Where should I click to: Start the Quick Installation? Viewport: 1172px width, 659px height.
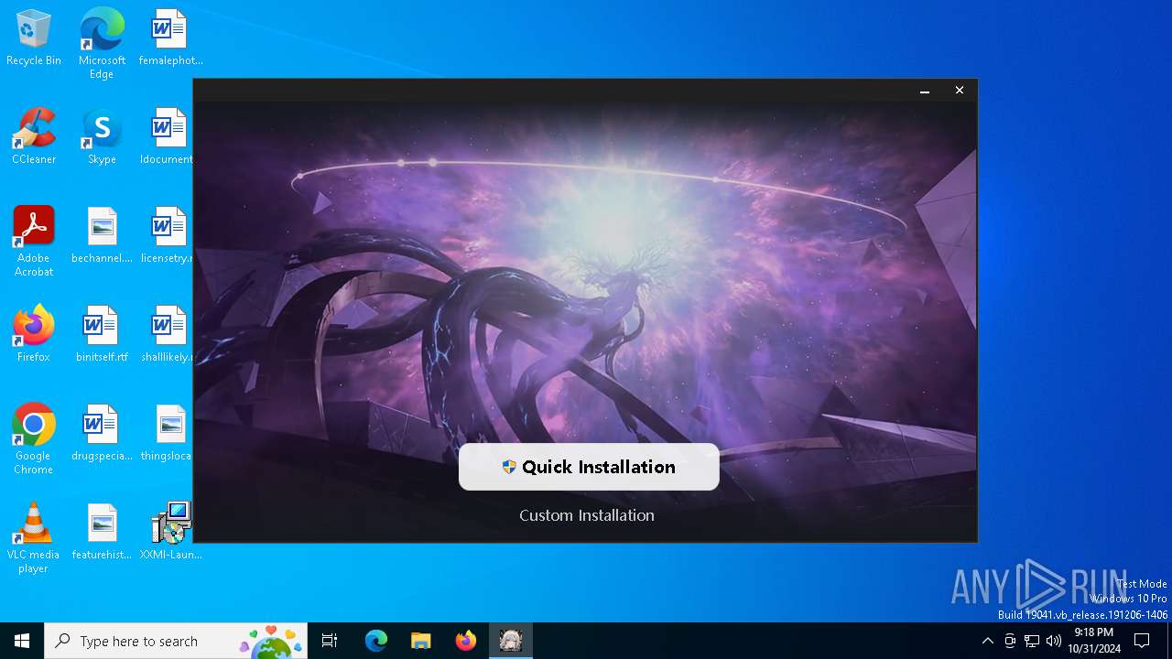click(x=589, y=467)
